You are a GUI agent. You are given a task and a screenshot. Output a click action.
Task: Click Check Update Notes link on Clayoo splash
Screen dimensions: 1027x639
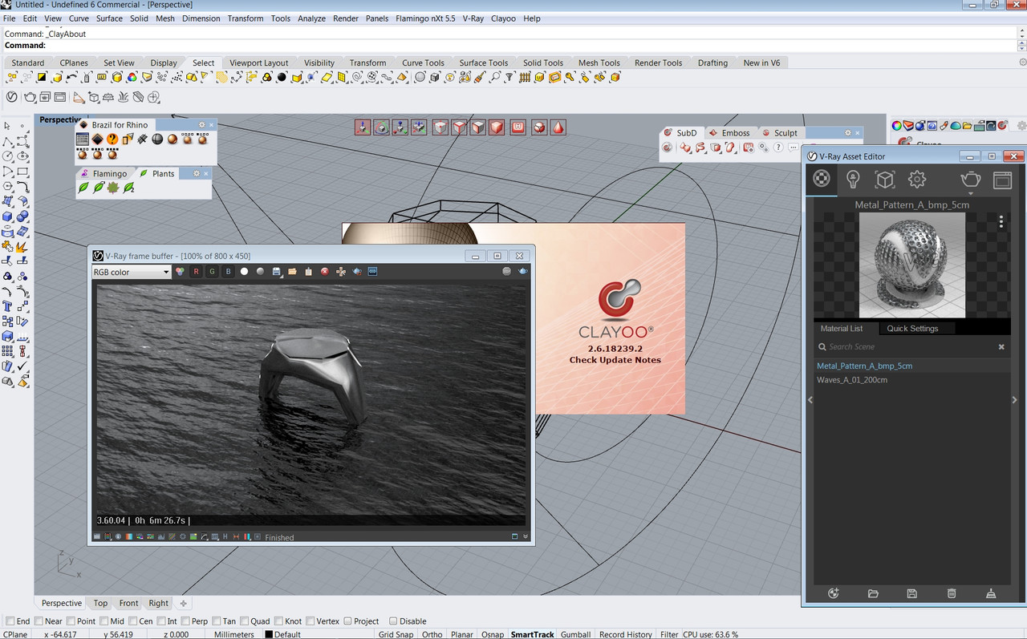(615, 360)
